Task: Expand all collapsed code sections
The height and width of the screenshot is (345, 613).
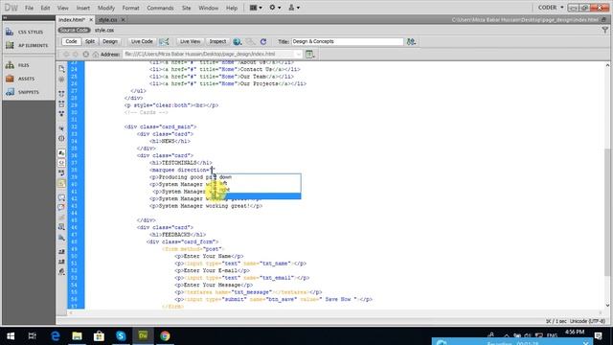Action: [61, 114]
